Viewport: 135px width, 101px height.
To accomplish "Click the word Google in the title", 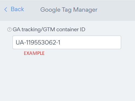I will (50, 10).
